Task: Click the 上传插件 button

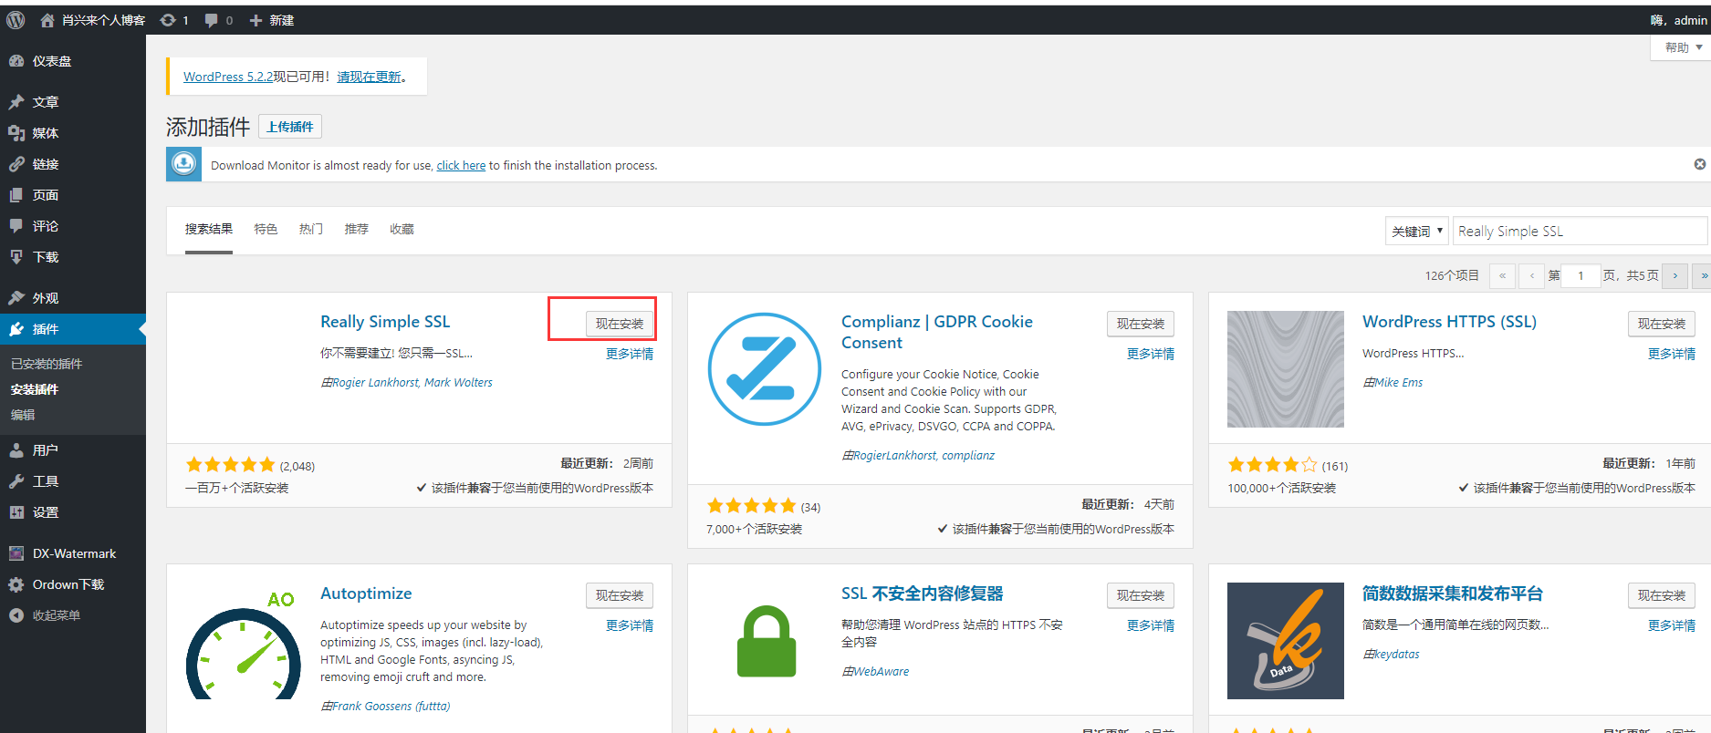Action: click(290, 127)
